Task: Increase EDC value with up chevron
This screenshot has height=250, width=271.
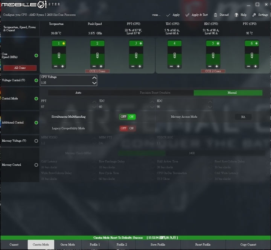Action: pos(210,102)
